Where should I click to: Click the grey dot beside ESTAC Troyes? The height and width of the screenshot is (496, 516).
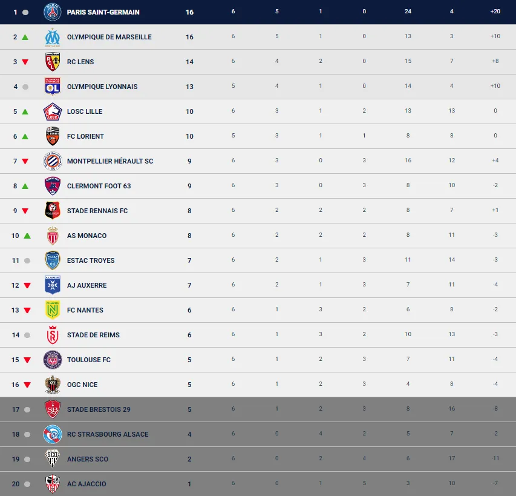pyautogui.click(x=26, y=260)
